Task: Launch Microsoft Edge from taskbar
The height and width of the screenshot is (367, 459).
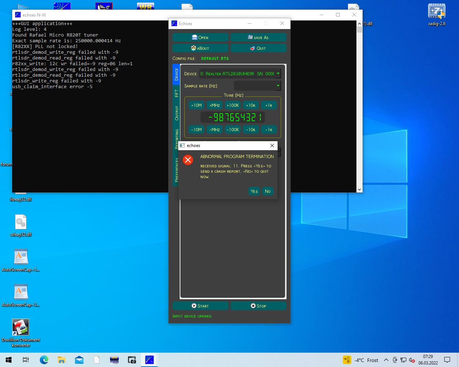Action: click(44, 360)
